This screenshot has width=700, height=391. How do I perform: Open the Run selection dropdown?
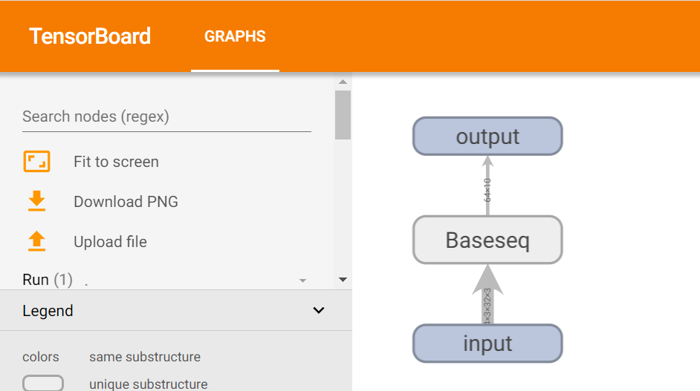pos(302,280)
